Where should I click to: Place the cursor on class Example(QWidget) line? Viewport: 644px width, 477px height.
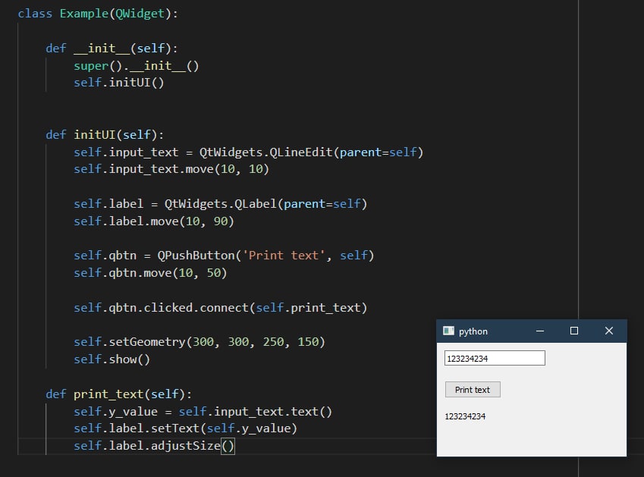pos(98,14)
